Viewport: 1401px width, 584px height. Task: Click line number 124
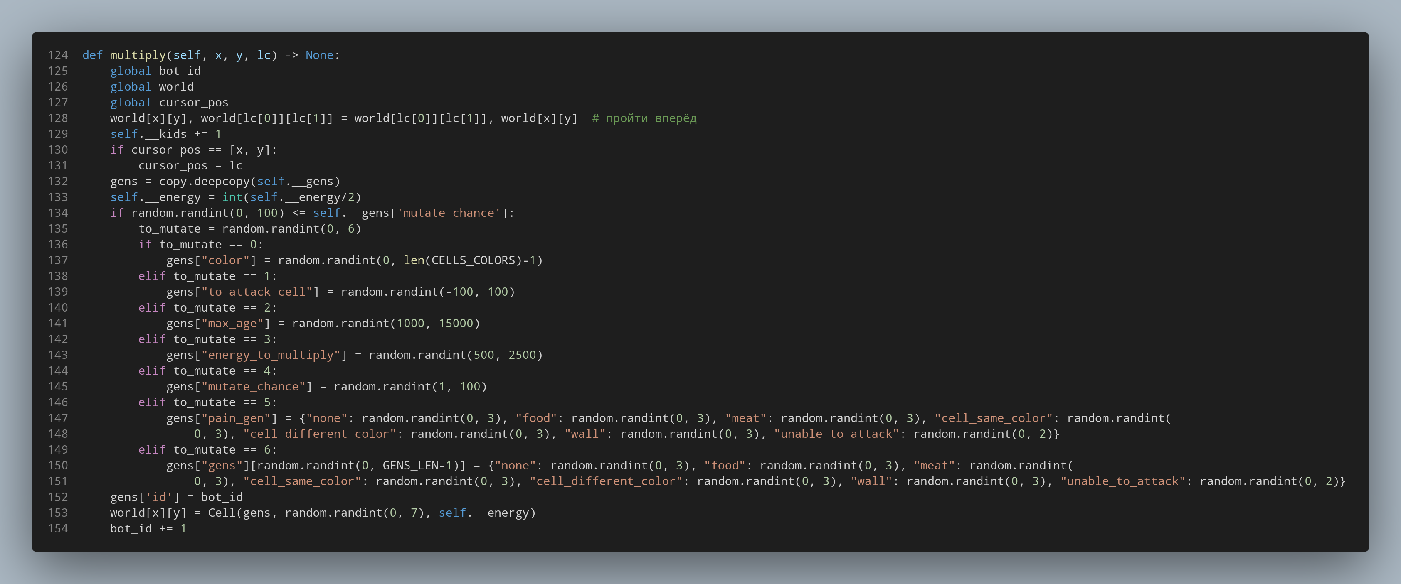click(x=58, y=55)
